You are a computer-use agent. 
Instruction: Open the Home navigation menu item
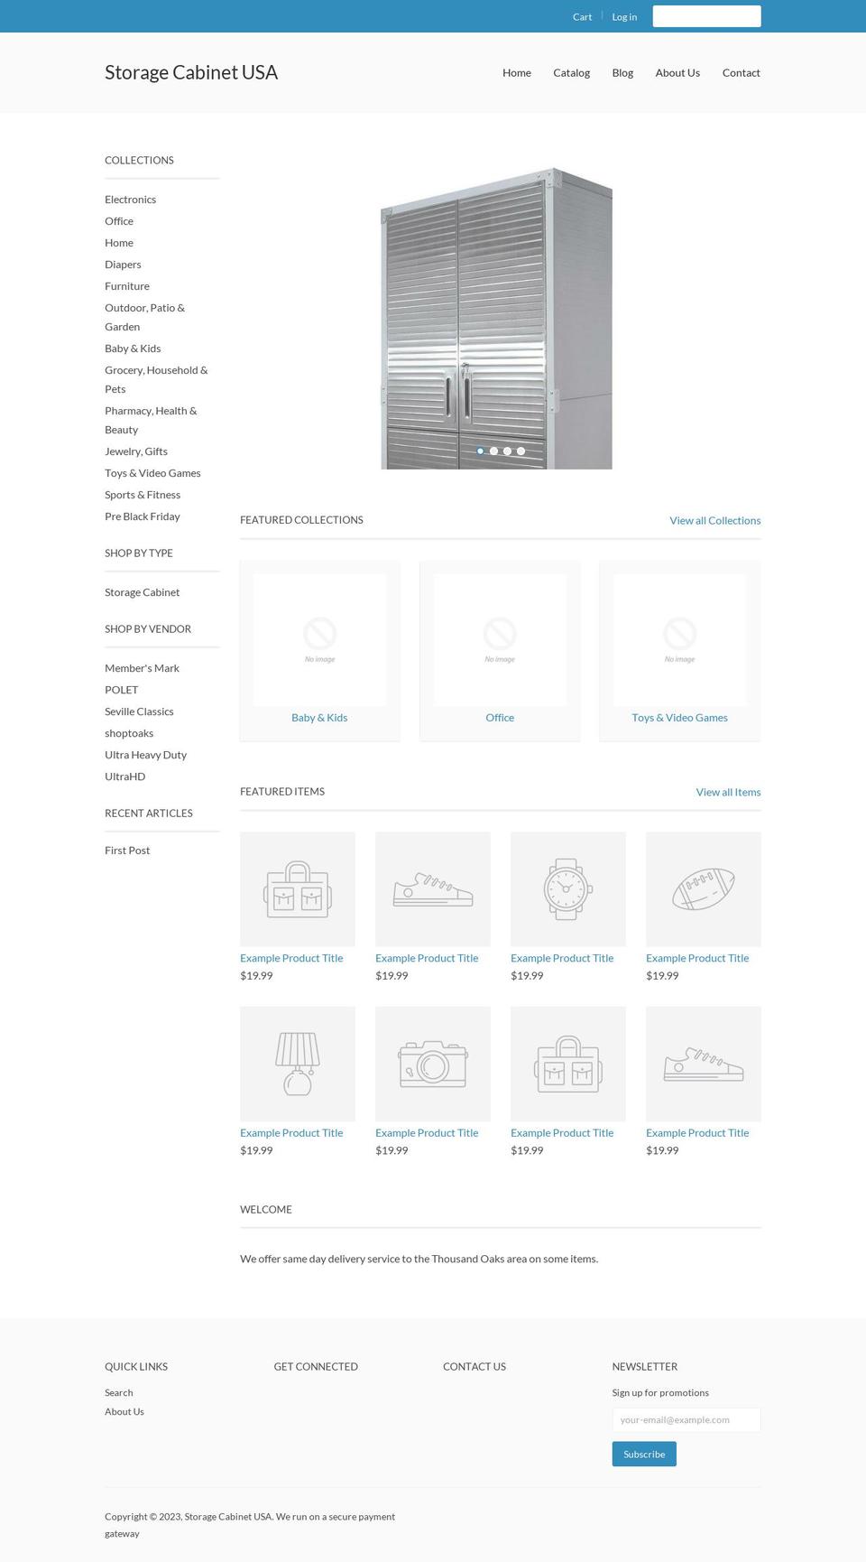click(x=517, y=73)
